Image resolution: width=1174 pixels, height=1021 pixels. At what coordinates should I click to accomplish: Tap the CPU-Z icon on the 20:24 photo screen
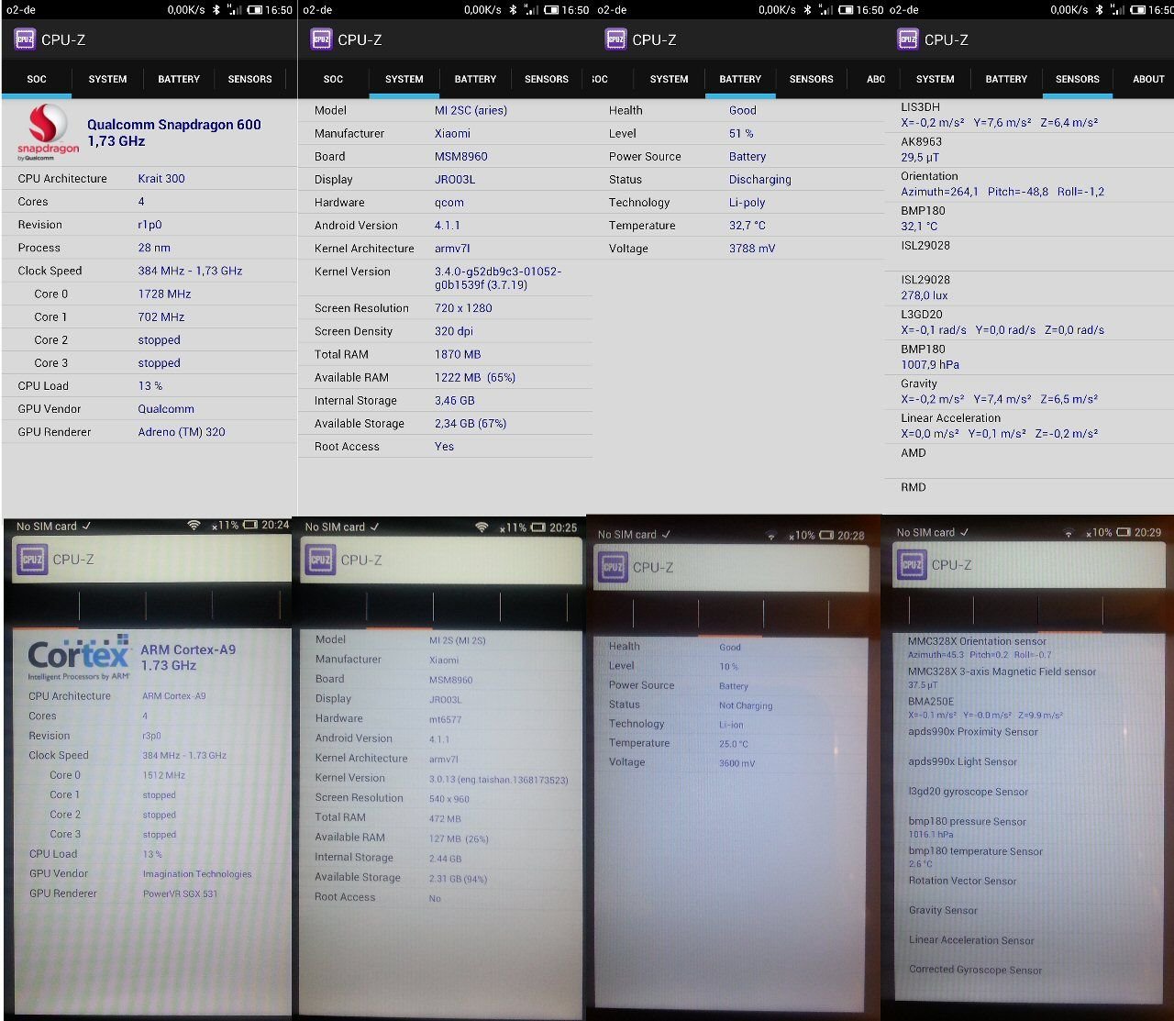[32, 559]
